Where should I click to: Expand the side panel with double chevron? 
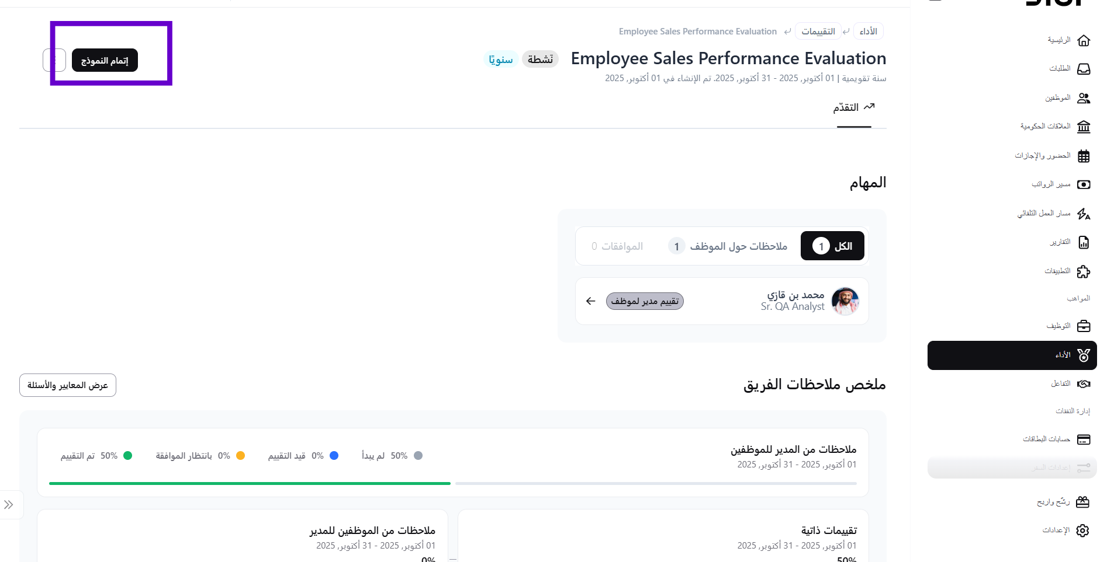point(9,505)
